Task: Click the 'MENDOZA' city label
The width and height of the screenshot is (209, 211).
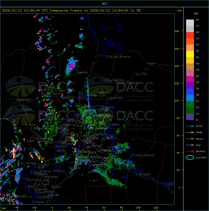Action: (61, 128)
